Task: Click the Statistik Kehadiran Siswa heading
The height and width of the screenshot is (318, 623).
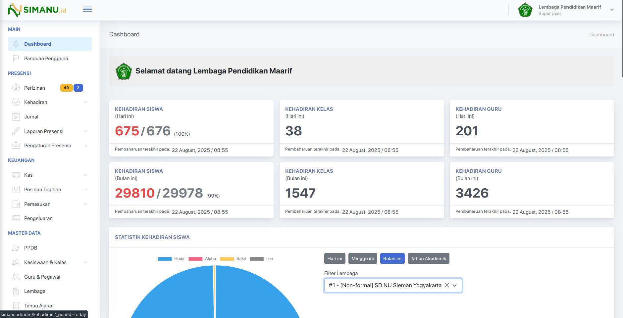Action: (x=152, y=237)
